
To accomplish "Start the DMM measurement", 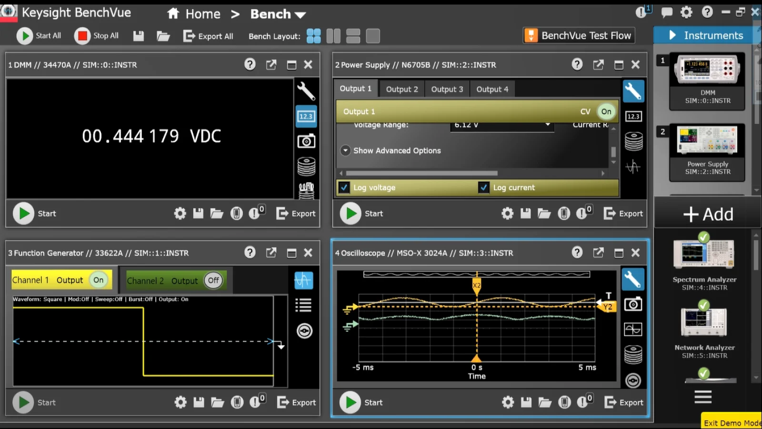I will (x=23, y=214).
